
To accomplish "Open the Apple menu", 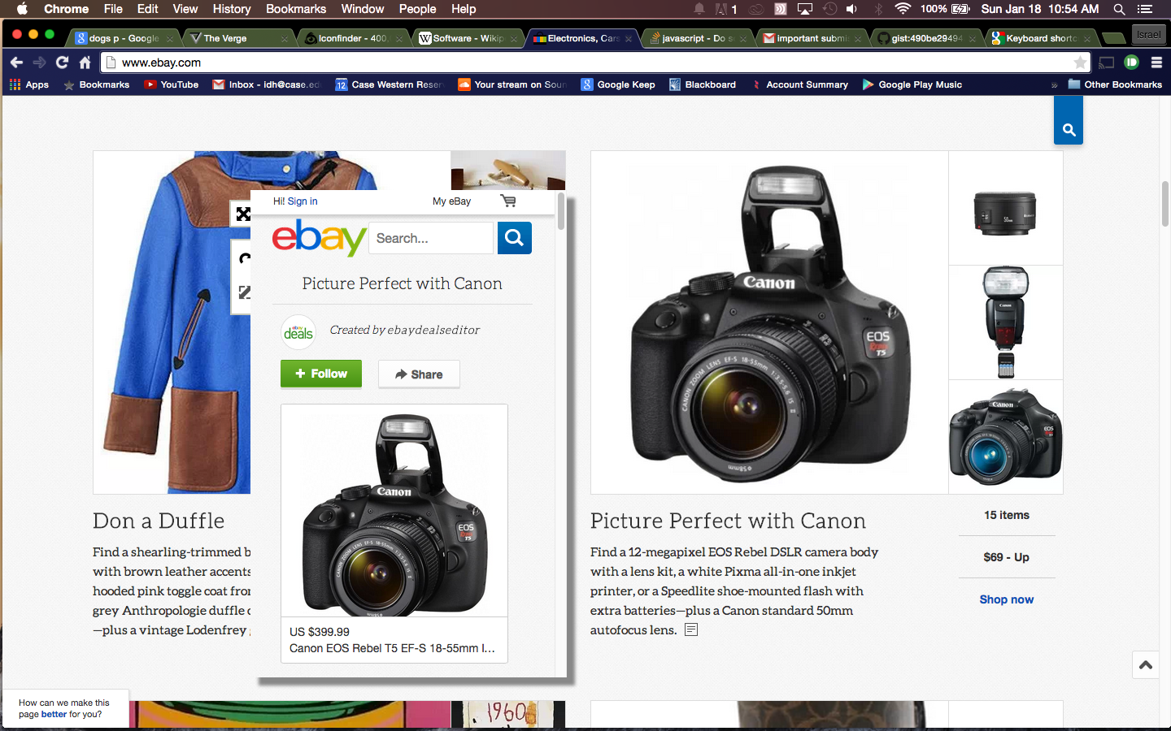I will coord(22,9).
